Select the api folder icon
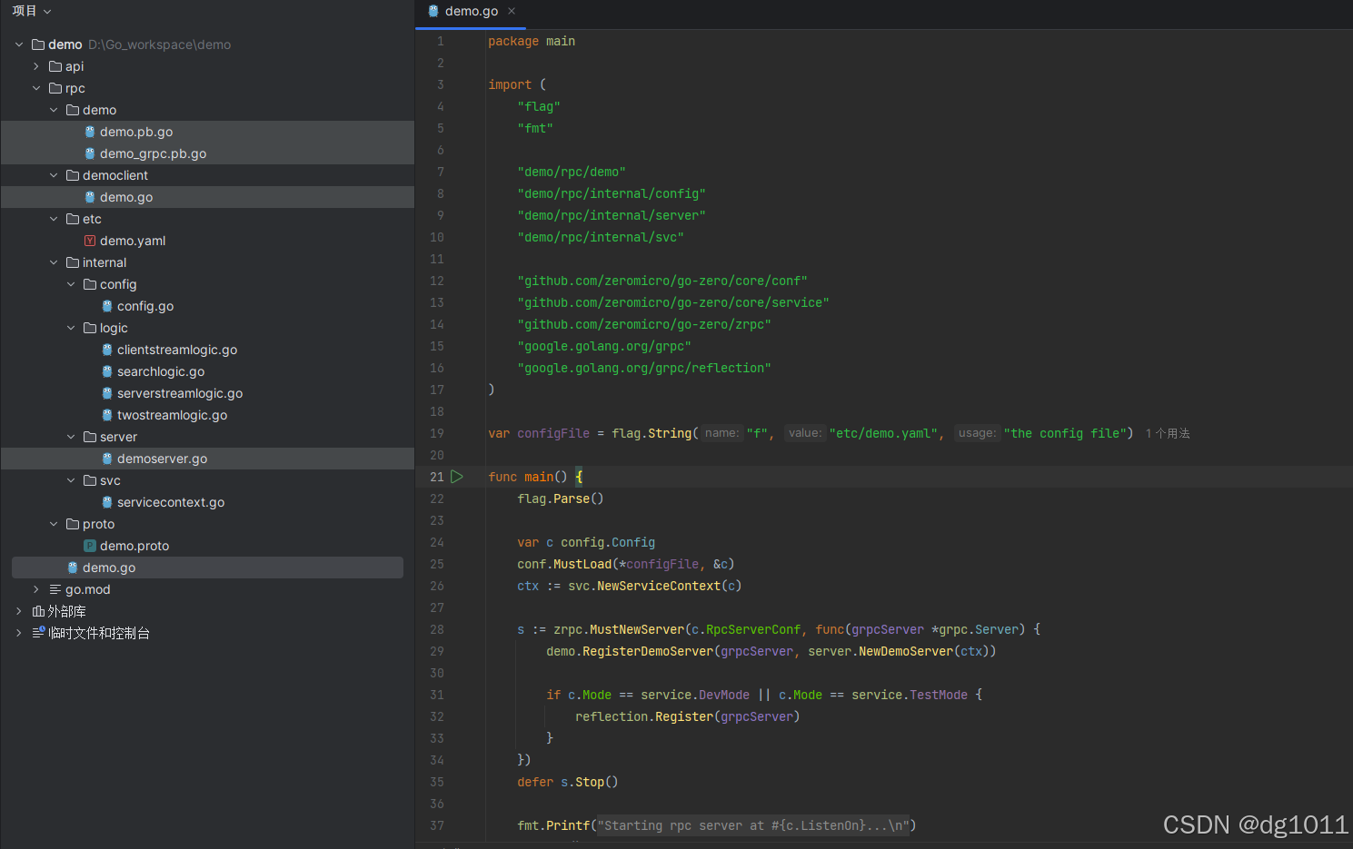The width and height of the screenshot is (1353, 849). (55, 66)
